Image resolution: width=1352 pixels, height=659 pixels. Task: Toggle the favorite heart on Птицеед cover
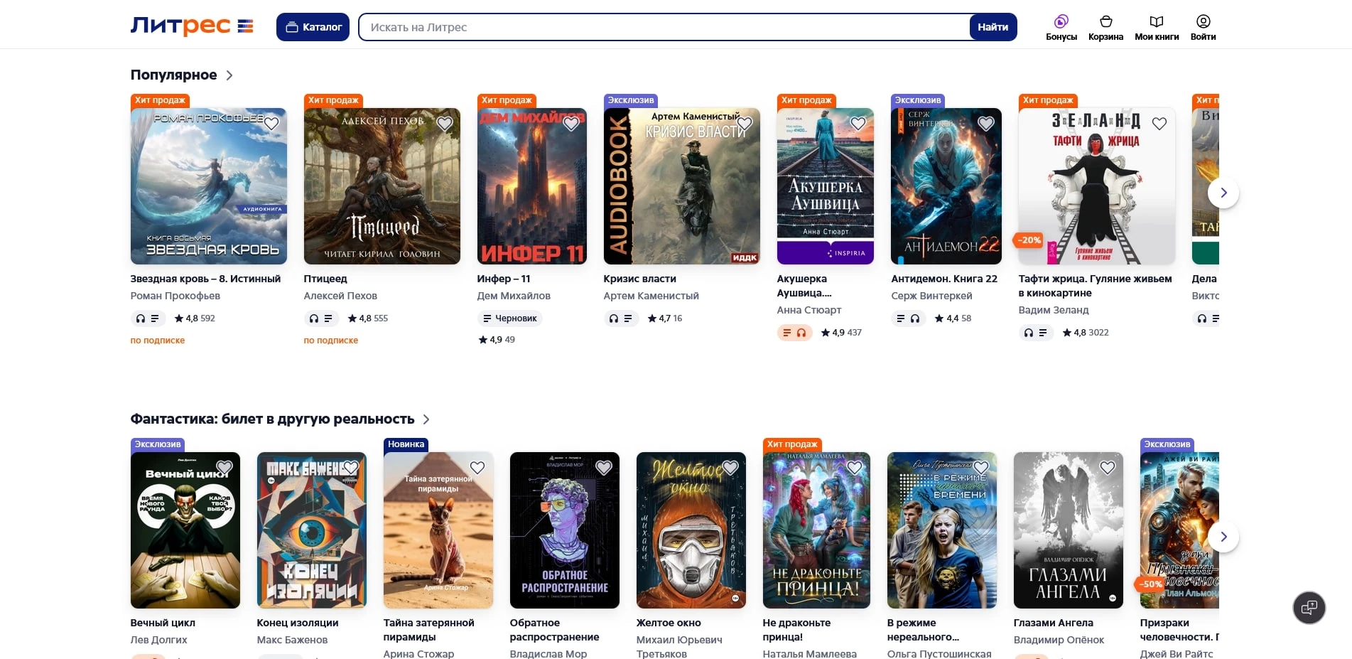point(445,124)
